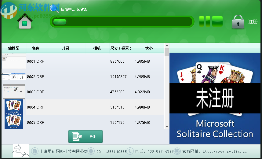Click the padlock registration icon

click(x=238, y=22)
